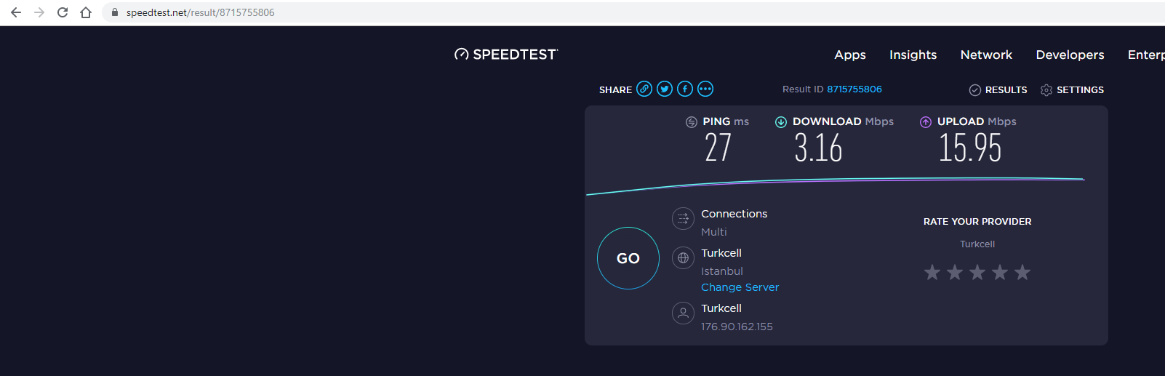Start the test with GO button
The height and width of the screenshot is (376, 1165).
(x=628, y=258)
